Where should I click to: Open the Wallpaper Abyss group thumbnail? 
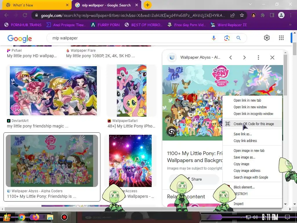click(52, 161)
